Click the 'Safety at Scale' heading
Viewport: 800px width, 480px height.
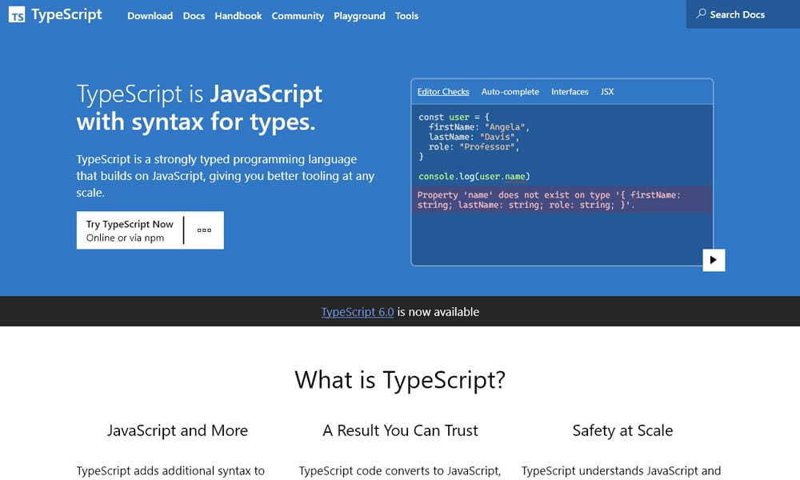[x=622, y=430]
